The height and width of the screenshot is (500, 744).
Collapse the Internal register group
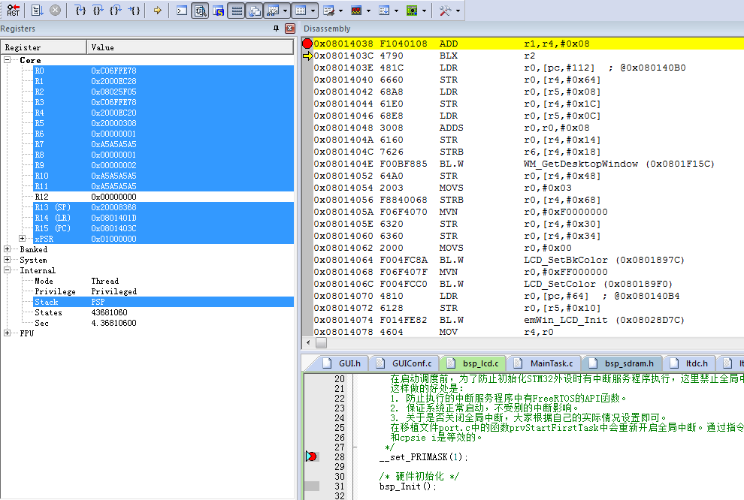point(7,270)
